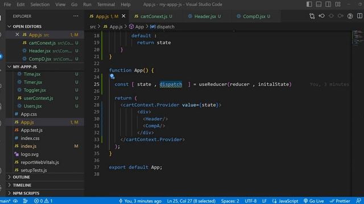364x204 pixels.
Task: Open the File menu
Action: [x=7, y=5]
